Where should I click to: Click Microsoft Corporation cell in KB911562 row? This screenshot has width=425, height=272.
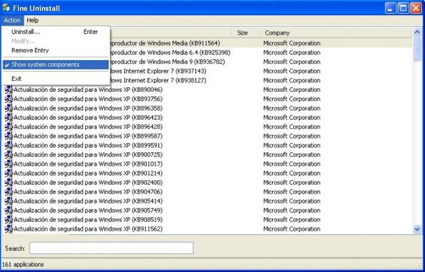coord(292,229)
